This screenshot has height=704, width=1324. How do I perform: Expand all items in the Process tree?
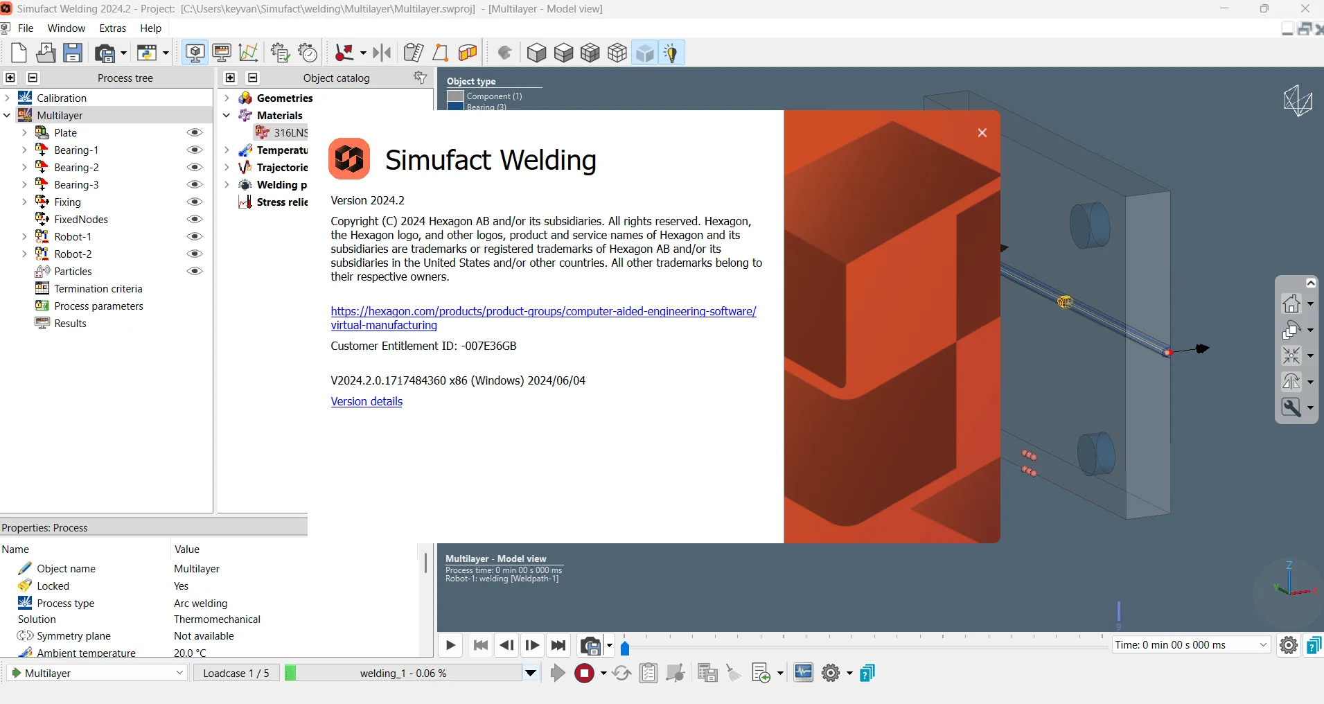click(10, 78)
